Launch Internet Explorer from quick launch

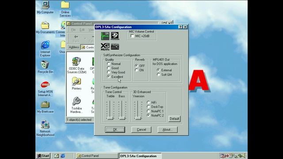click(63, 156)
